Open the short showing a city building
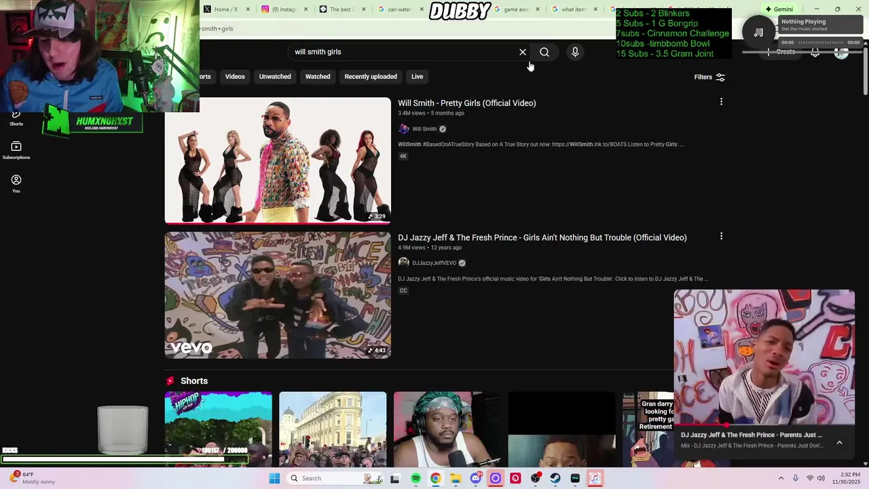Viewport: 869px width, 489px height. click(333, 428)
